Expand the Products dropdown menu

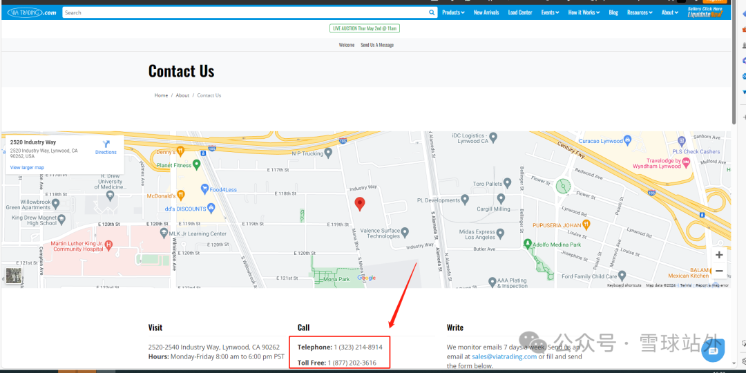click(x=453, y=12)
